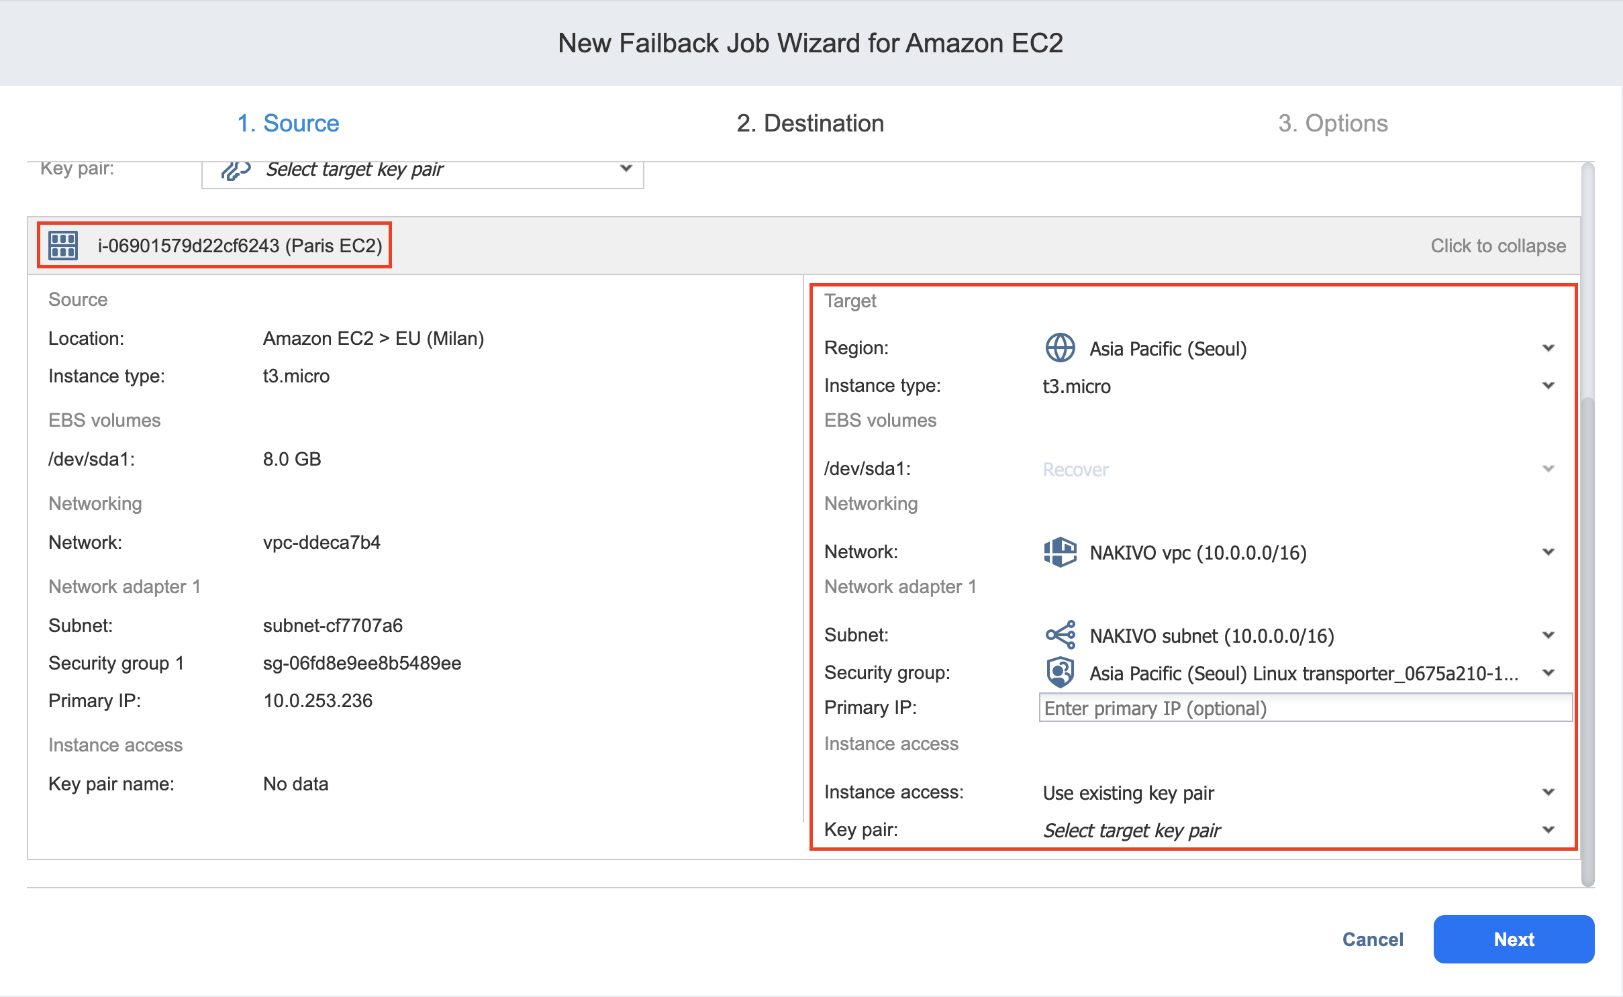
Task: Open bottom Key pair selector
Action: pos(1548,830)
